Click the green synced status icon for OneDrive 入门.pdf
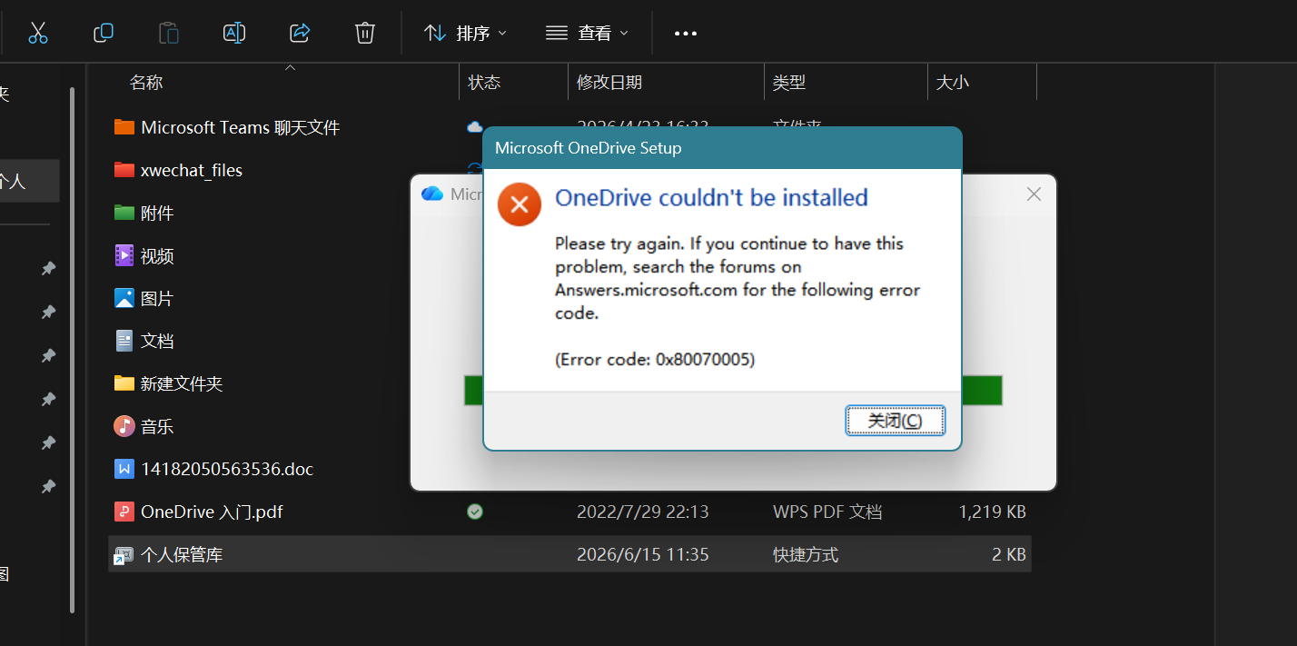The image size is (1297, 646). tap(475, 512)
